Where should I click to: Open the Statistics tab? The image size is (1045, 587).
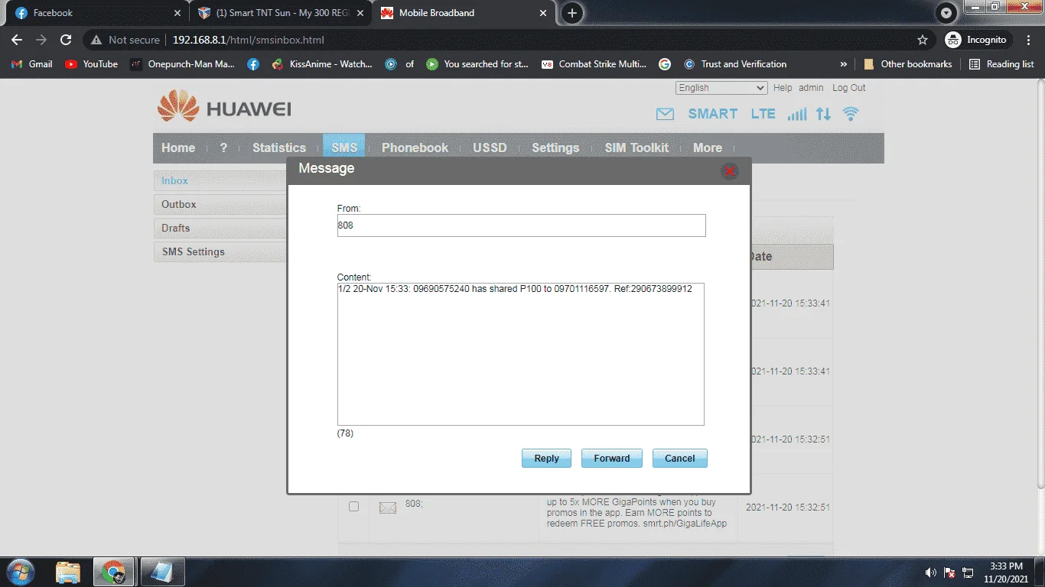coord(279,148)
